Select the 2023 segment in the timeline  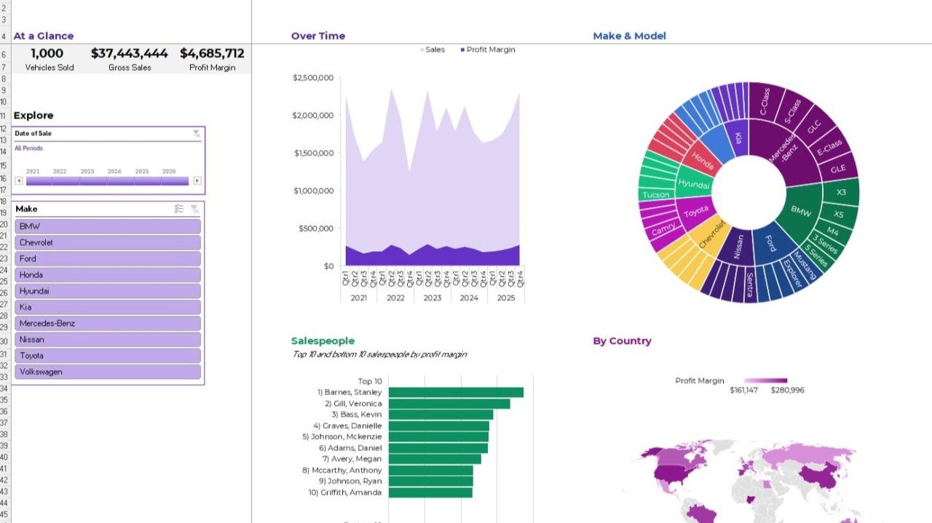93,180
